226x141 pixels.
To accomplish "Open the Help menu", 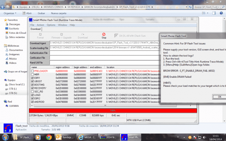I will (72, 25).
